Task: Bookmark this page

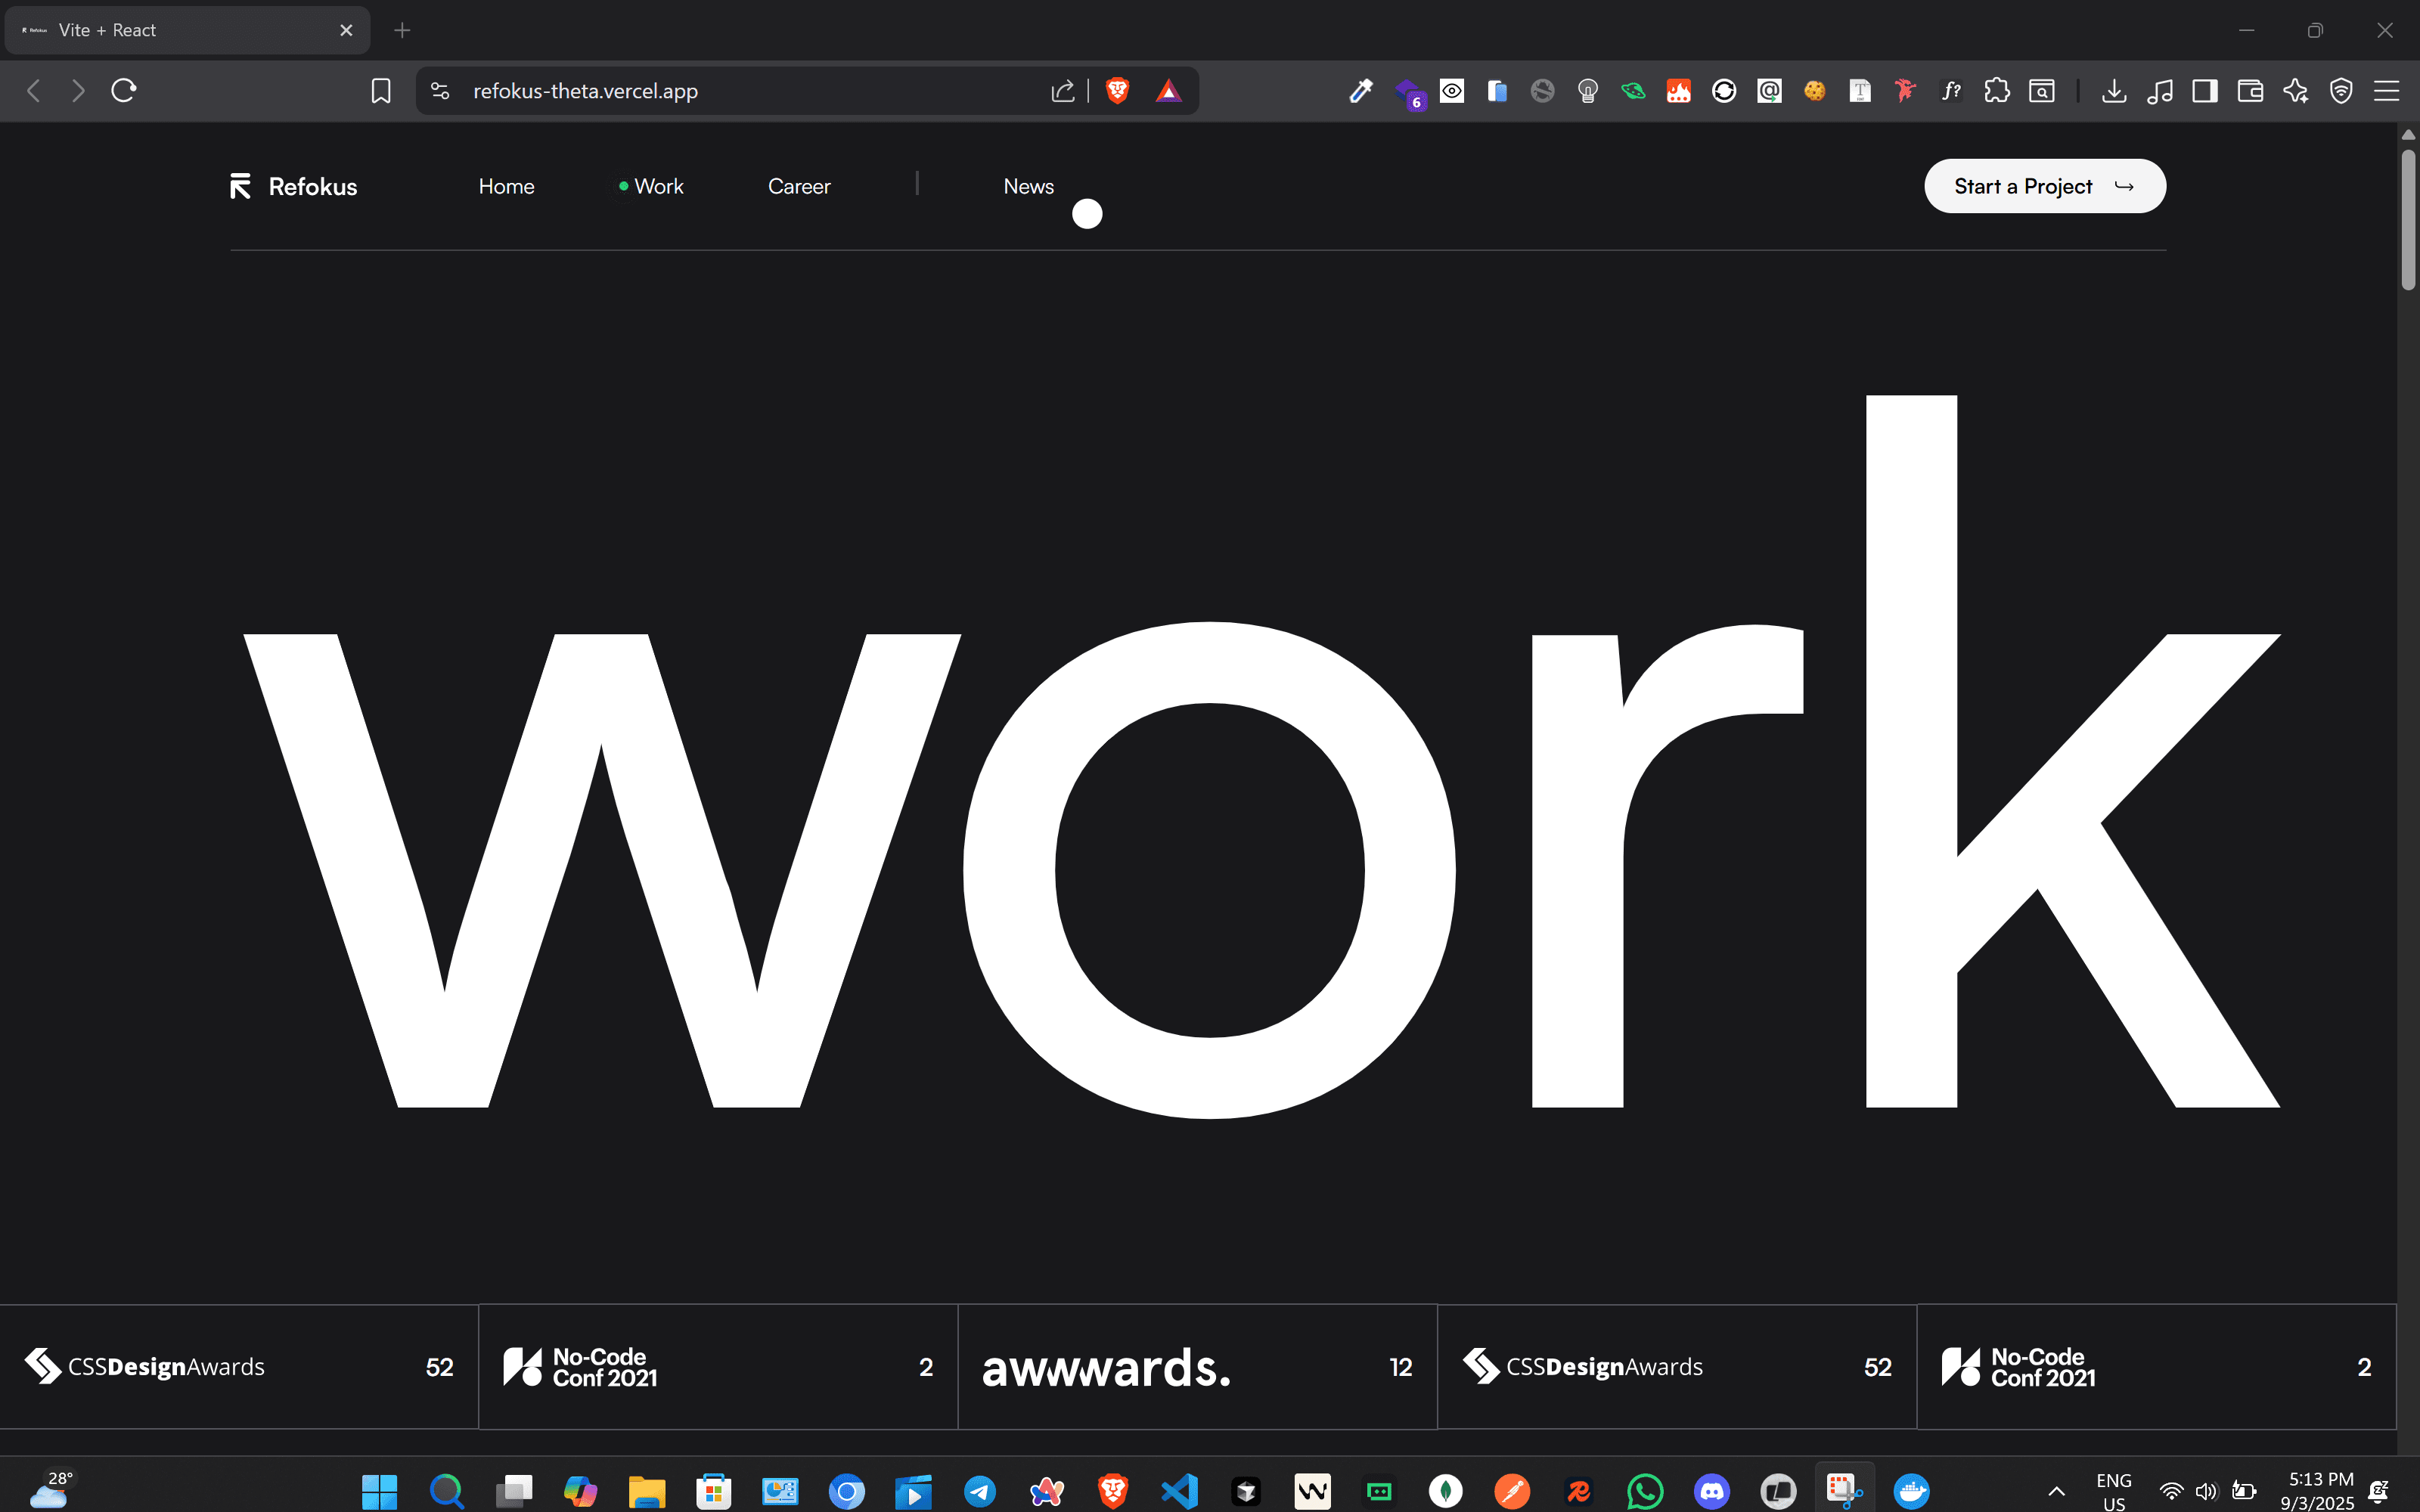Action: (x=381, y=91)
